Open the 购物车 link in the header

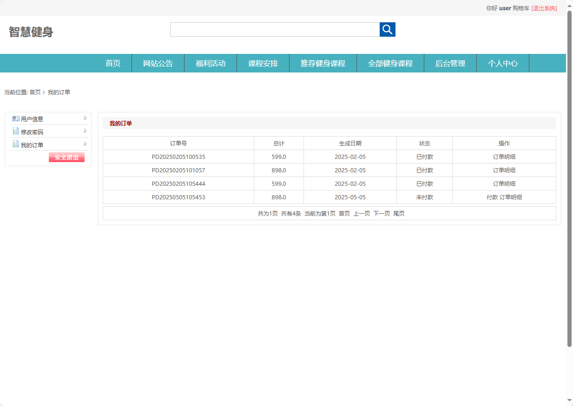click(x=520, y=8)
